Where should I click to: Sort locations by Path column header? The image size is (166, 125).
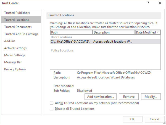tap(71, 32)
